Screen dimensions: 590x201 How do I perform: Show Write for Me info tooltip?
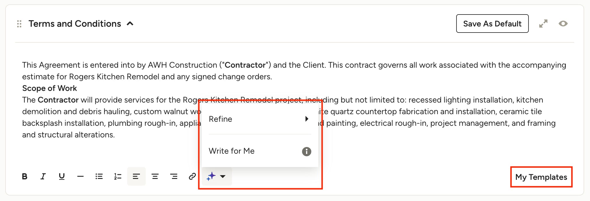tap(306, 151)
